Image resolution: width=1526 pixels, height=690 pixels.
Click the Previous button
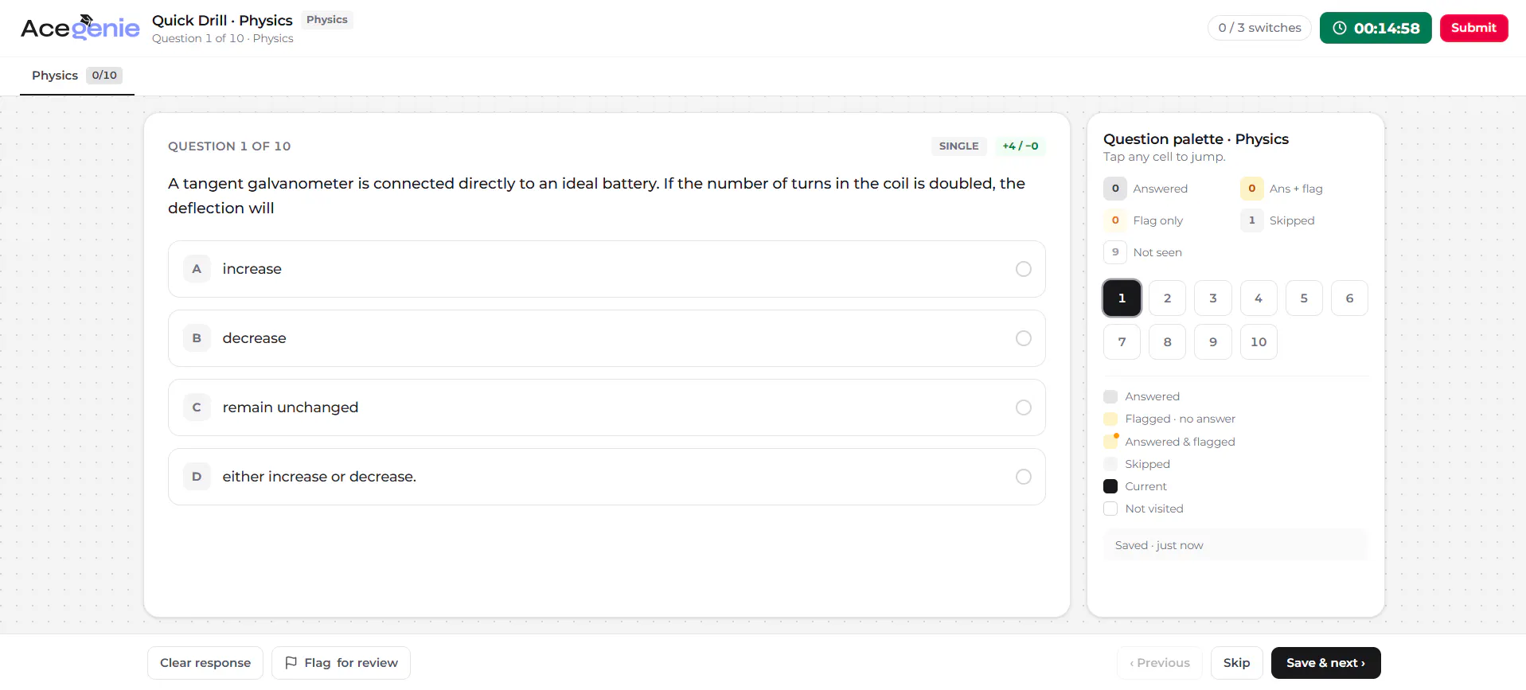point(1160,663)
